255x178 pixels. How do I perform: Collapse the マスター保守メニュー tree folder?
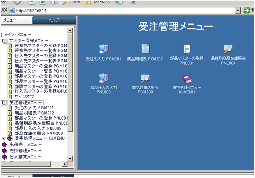pyautogui.click(x=5, y=41)
